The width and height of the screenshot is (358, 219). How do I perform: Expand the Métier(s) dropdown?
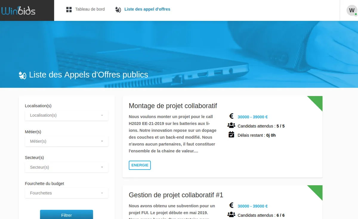(67, 141)
